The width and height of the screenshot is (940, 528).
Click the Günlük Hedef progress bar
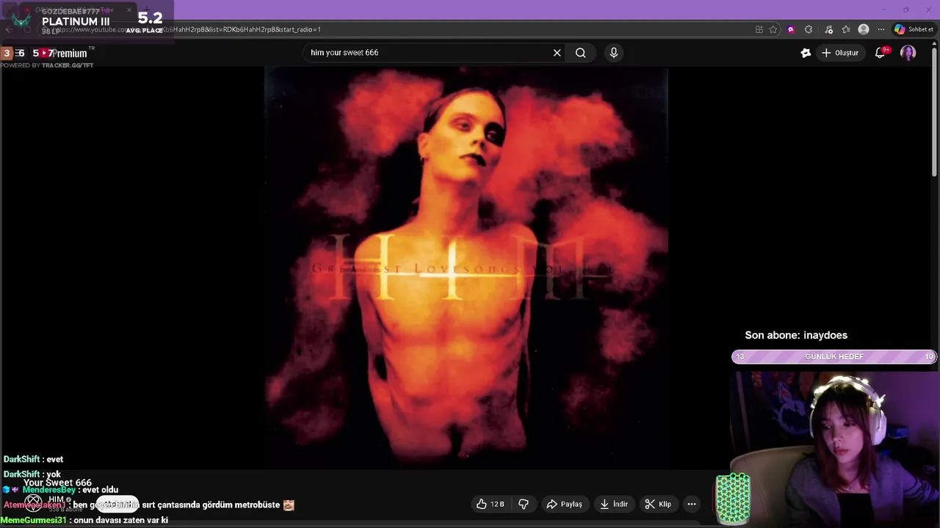point(834,356)
